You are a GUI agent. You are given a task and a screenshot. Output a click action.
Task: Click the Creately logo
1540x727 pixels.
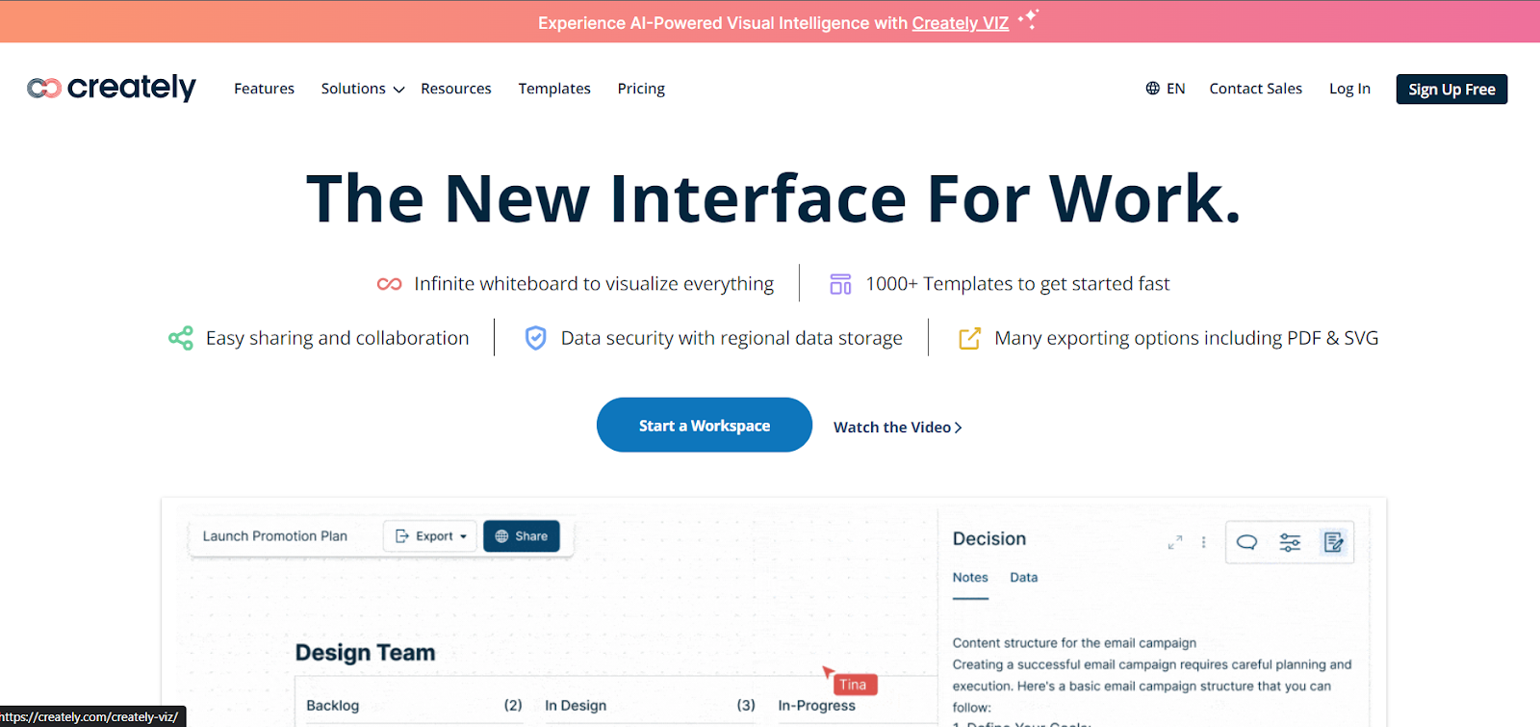coord(112,88)
